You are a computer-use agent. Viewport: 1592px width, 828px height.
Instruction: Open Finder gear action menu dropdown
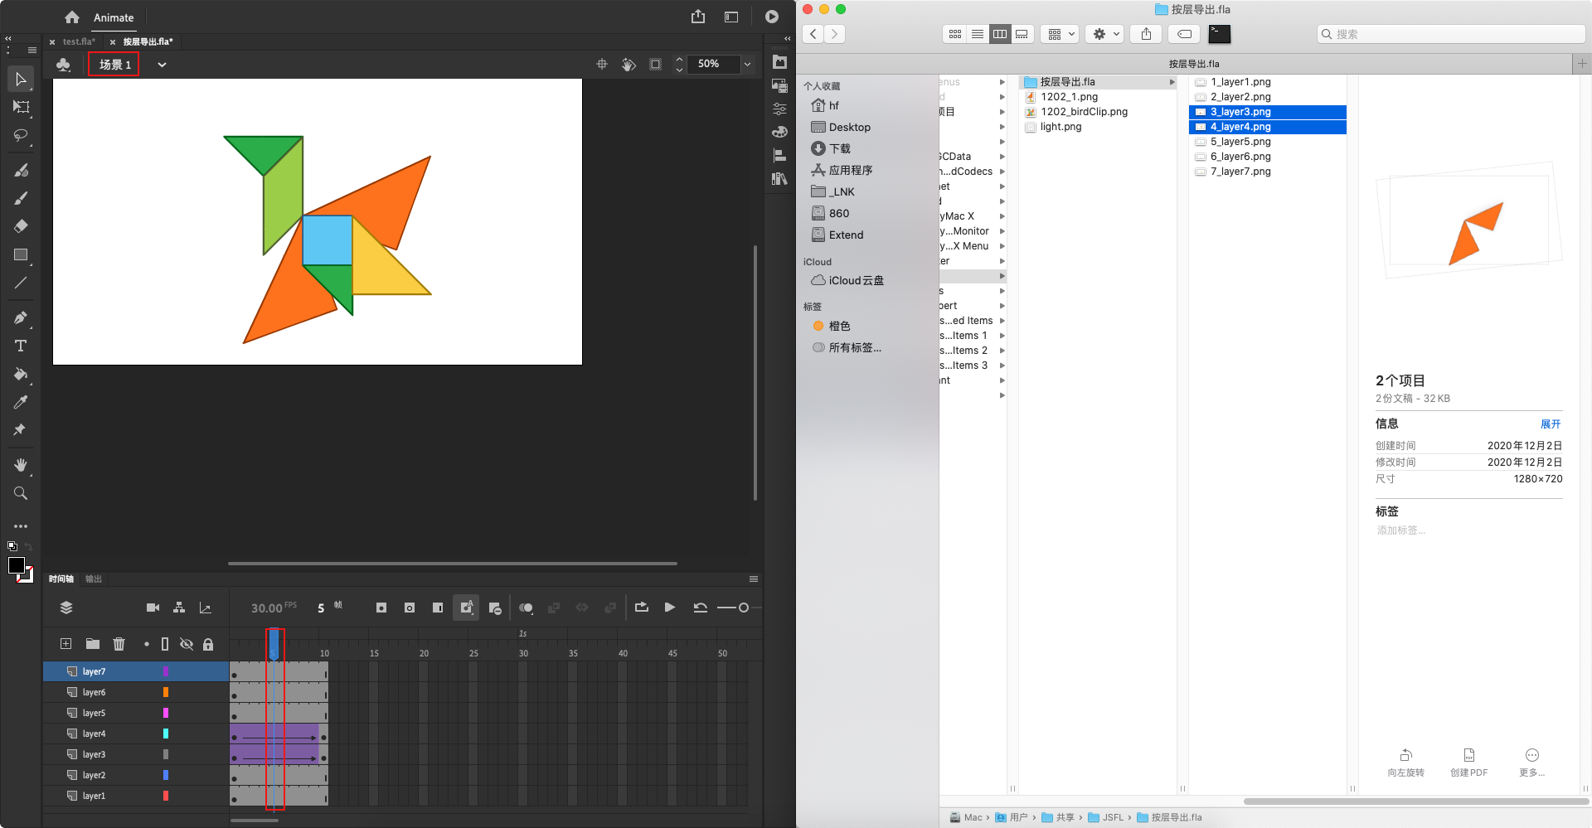point(1106,34)
